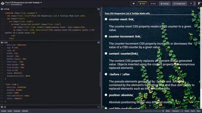Click the preview heading 'Pure CSS Responsive List'
Viewport: 202px width, 113px height.
(x=127, y=13)
